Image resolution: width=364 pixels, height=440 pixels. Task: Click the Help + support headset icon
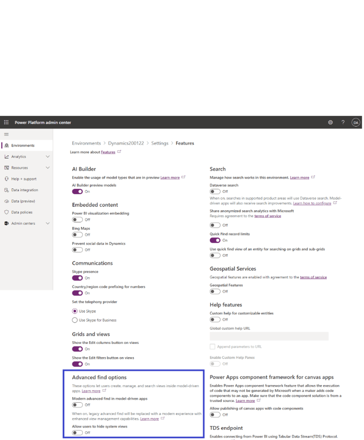6,179
